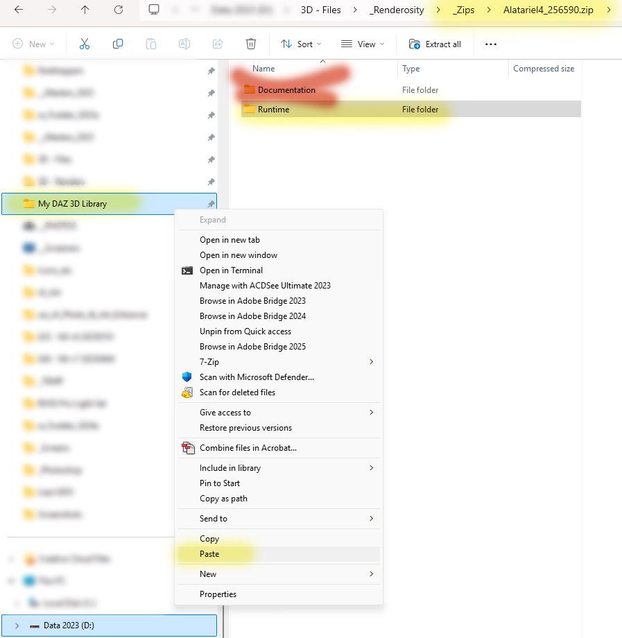Viewport: 622px width, 638px height.
Task: Click the Share icon in toolbar
Action: [218, 44]
